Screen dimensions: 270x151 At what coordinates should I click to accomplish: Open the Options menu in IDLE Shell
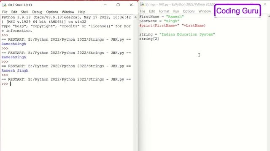click(x=52, y=12)
